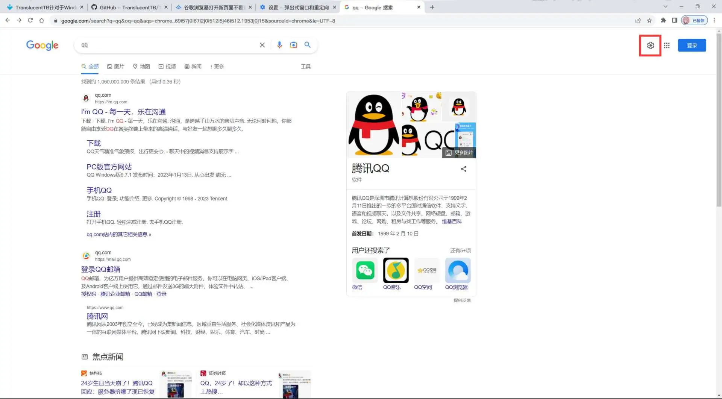Open Google Lens camera search

[x=294, y=45]
